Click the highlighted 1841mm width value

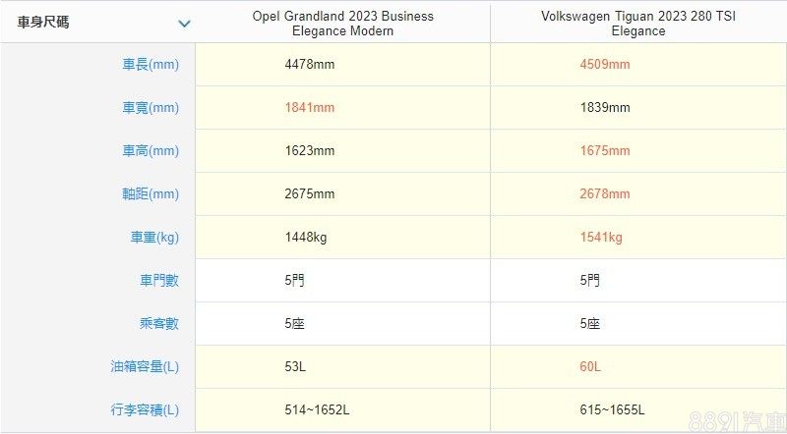coord(310,108)
